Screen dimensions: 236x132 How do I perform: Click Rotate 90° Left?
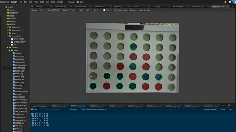coord(53,10)
